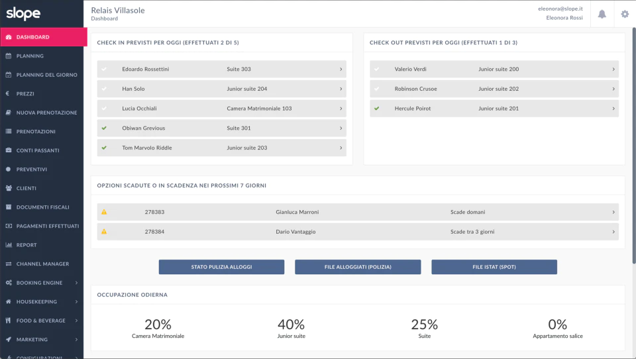Click the warning triangle for option 278383
Image resolution: width=636 pixels, height=359 pixels.
coord(104,212)
